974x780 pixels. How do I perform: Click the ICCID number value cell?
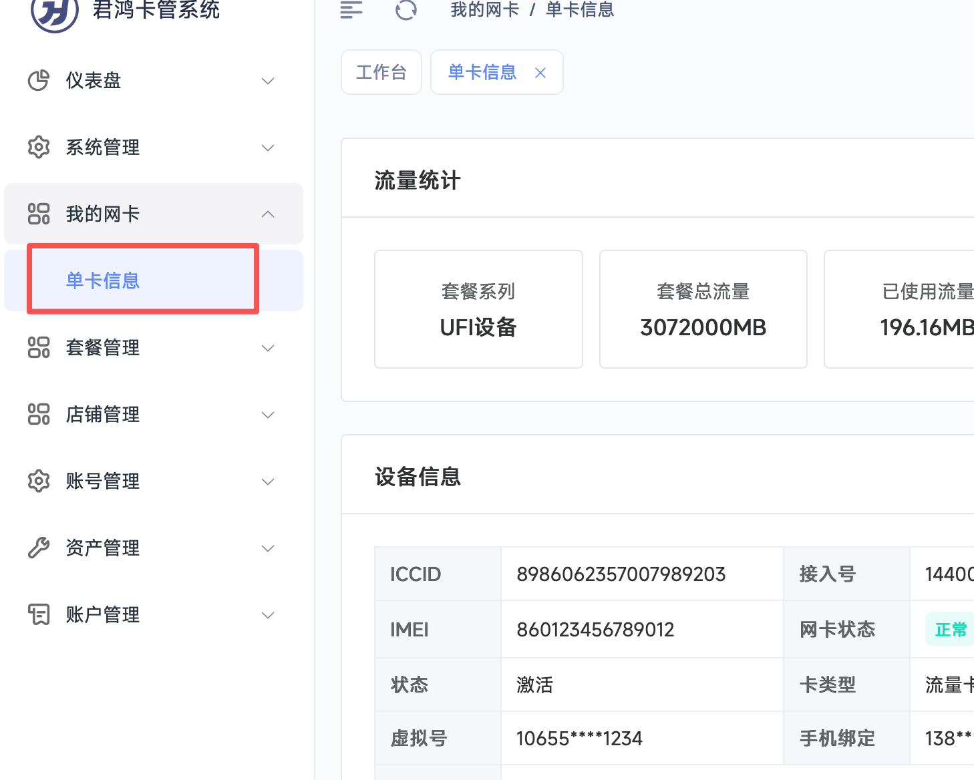point(621,574)
